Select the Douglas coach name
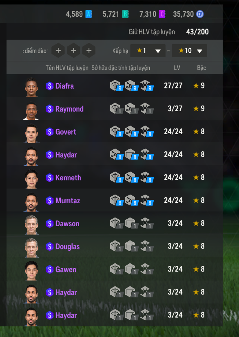 pyautogui.click(x=67, y=247)
